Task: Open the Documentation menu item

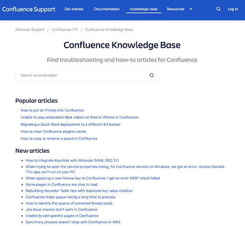Action: 107,9
